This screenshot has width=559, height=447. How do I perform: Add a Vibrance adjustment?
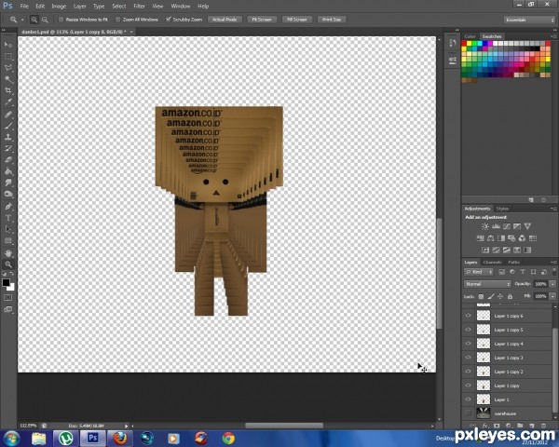click(x=527, y=226)
